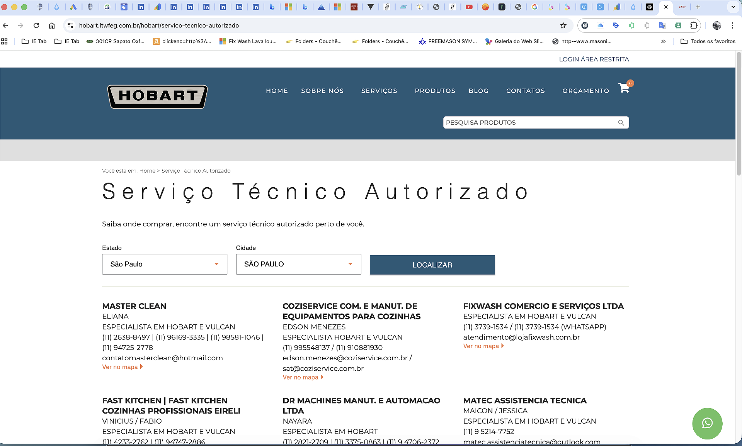Screen dimensions: 742x446
Task: Click the browser forward arrow
Action: (21, 25)
